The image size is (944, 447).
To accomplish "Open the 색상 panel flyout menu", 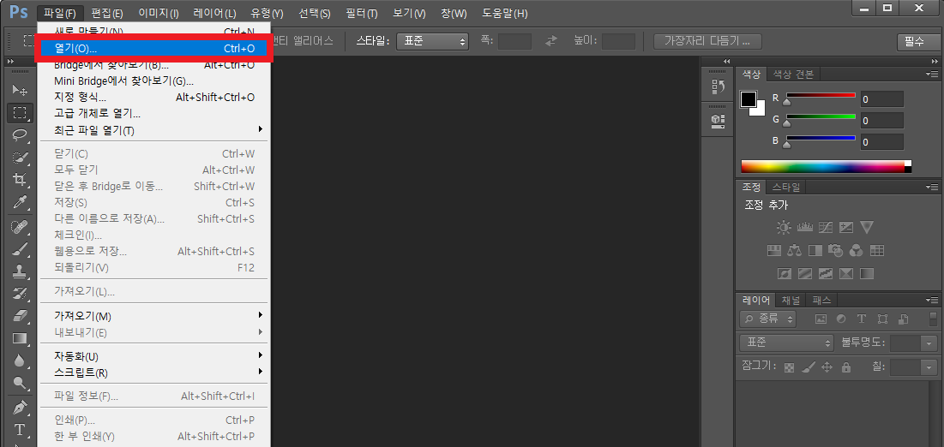I will click(933, 74).
